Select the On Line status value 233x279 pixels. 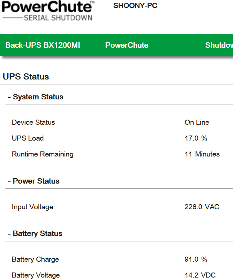point(197,123)
